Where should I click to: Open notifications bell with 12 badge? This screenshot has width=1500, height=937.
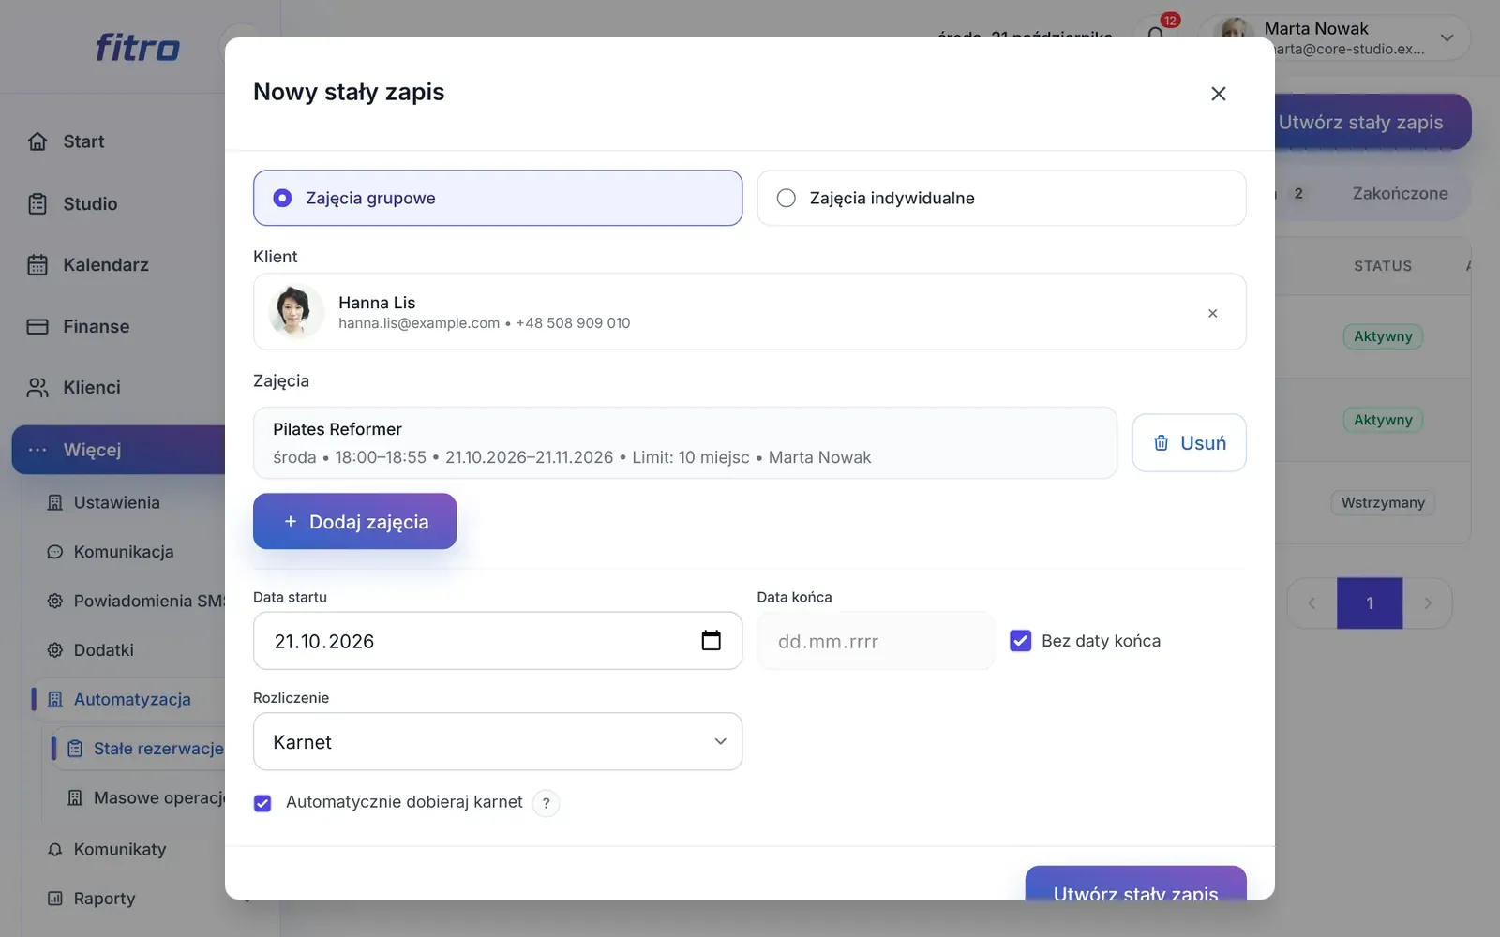click(x=1157, y=34)
